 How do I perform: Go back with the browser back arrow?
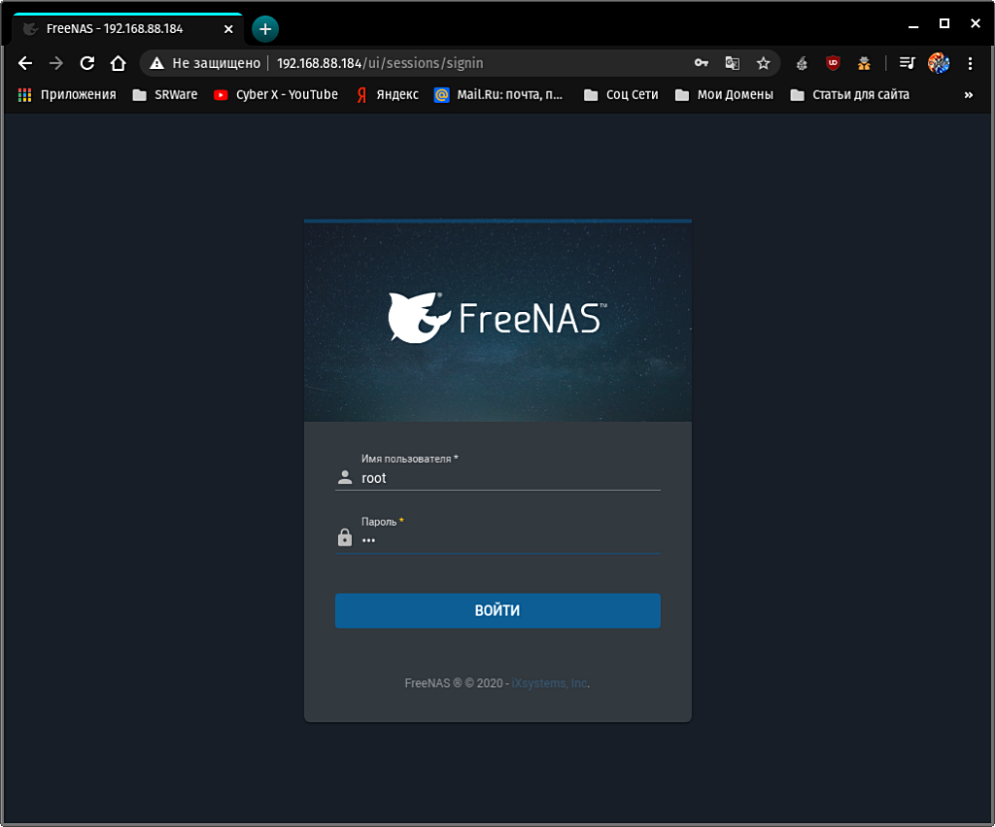pyautogui.click(x=25, y=63)
